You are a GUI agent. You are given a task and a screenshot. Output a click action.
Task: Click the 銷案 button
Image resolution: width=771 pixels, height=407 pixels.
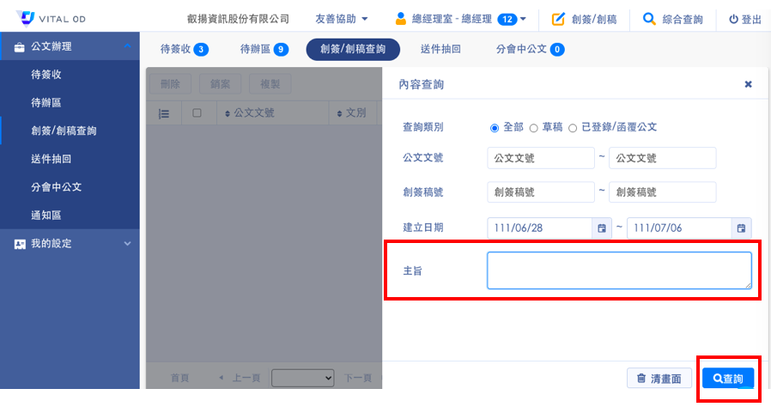[x=221, y=84]
